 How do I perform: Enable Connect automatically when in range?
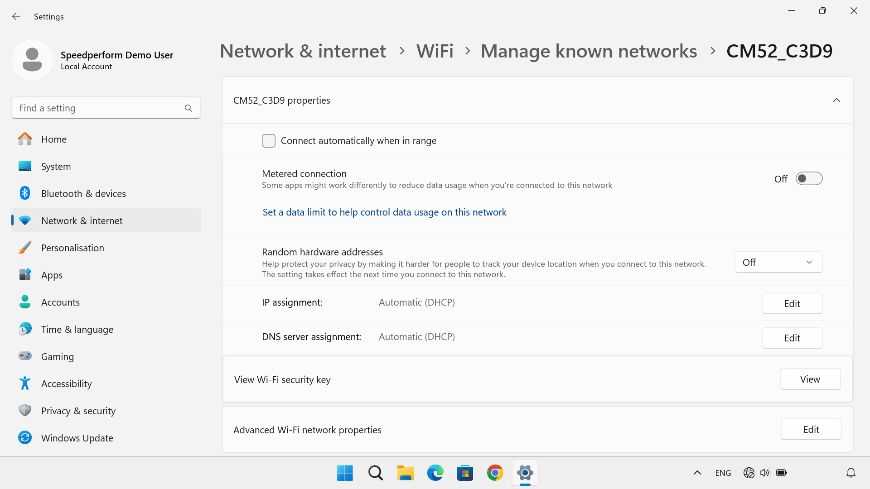pos(269,141)
